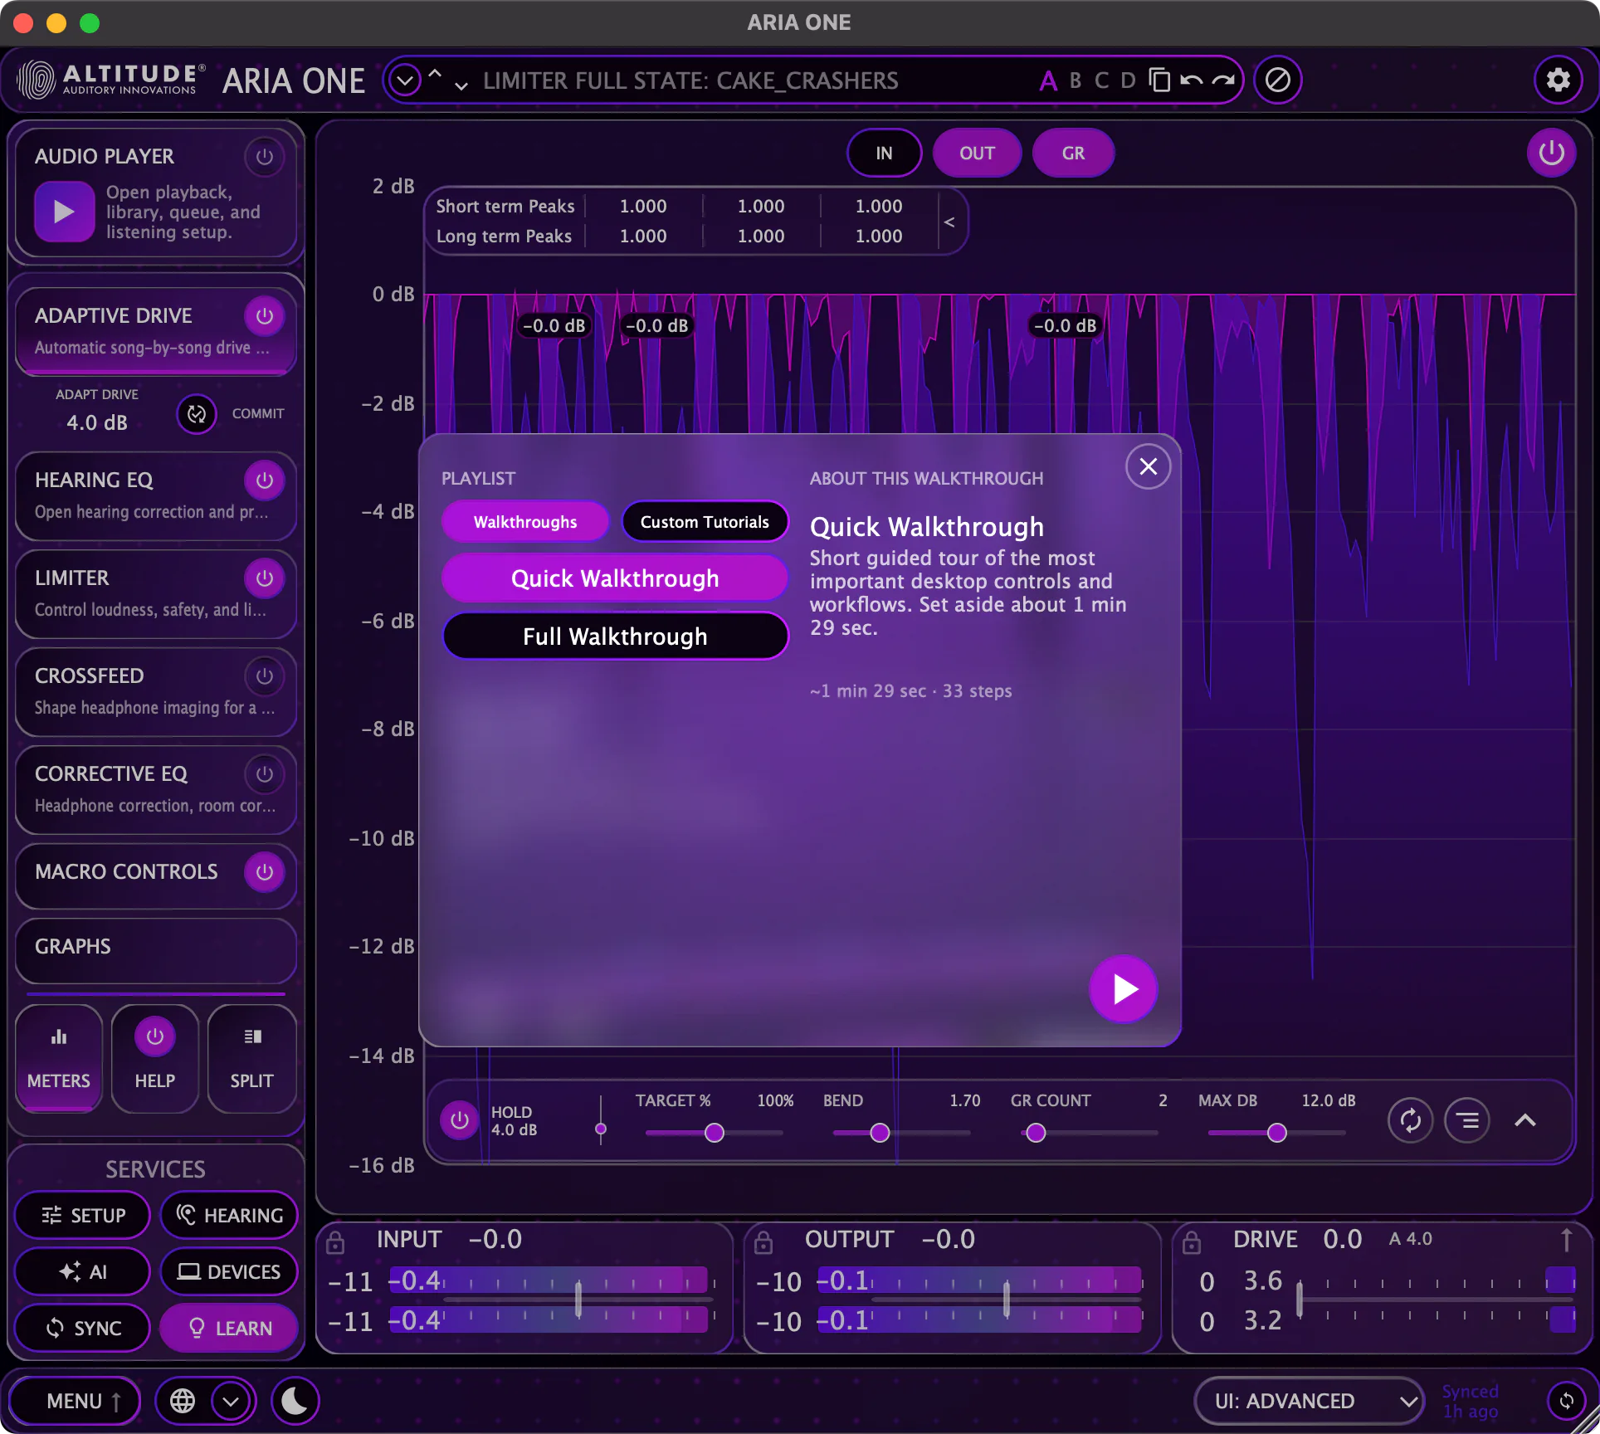Adjust the TARGET % slider

pos(715,1133)
